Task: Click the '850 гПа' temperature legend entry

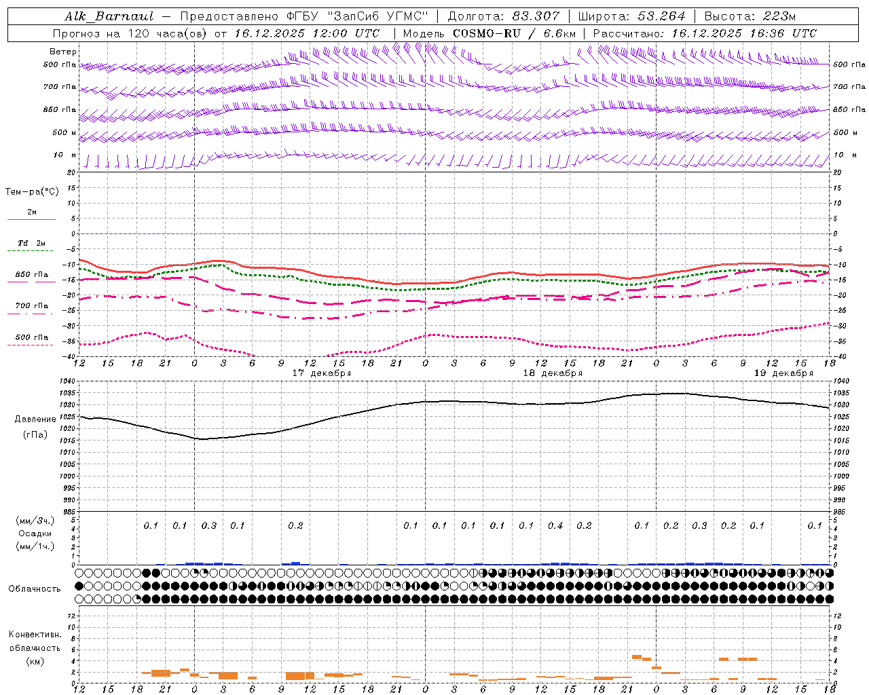Action: point(32,275)
